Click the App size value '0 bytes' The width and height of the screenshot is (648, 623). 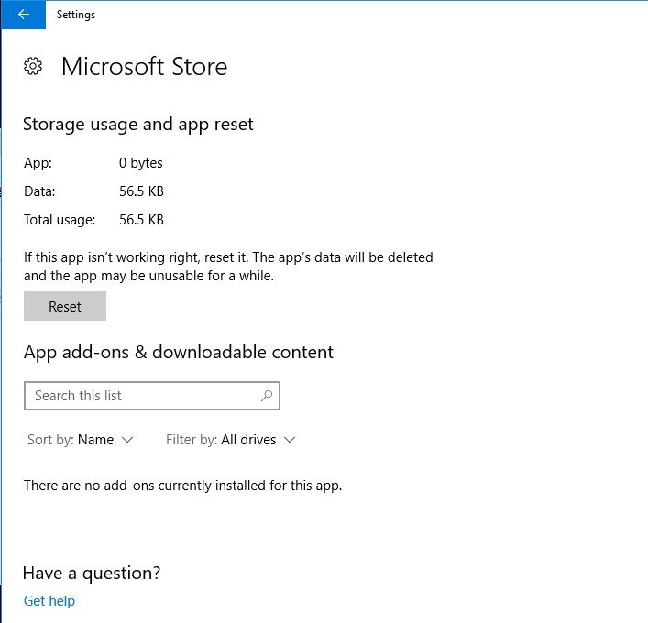click(141, 163)
